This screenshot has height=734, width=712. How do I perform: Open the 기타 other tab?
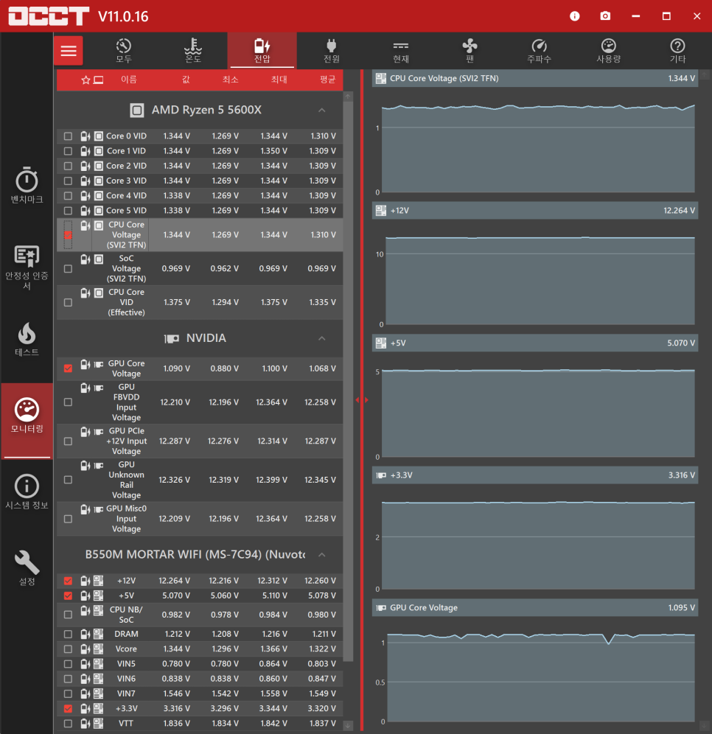point(678,51)
